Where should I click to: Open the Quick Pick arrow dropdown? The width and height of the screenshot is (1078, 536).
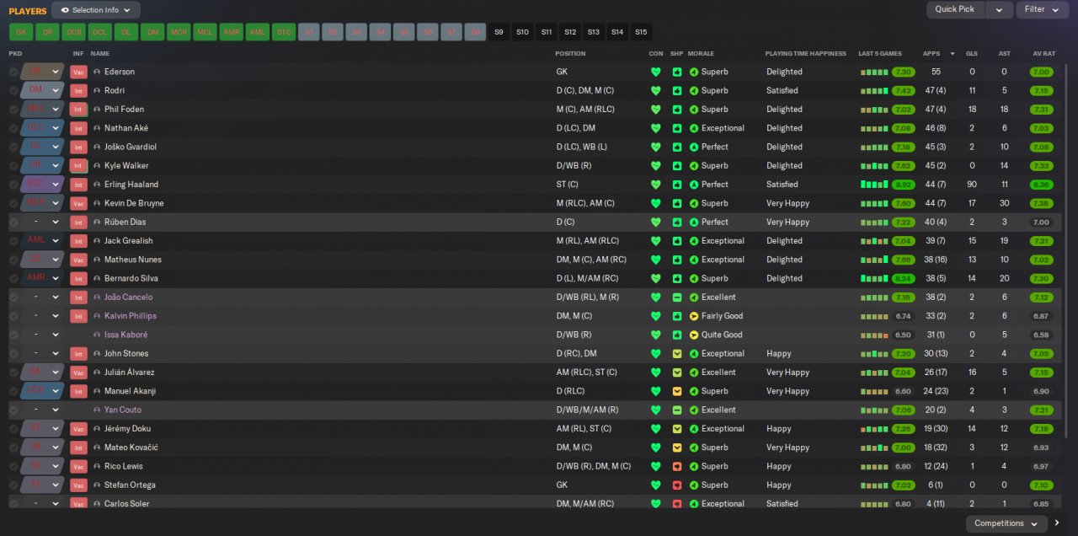pyautogui.click(x=999, y=10)
